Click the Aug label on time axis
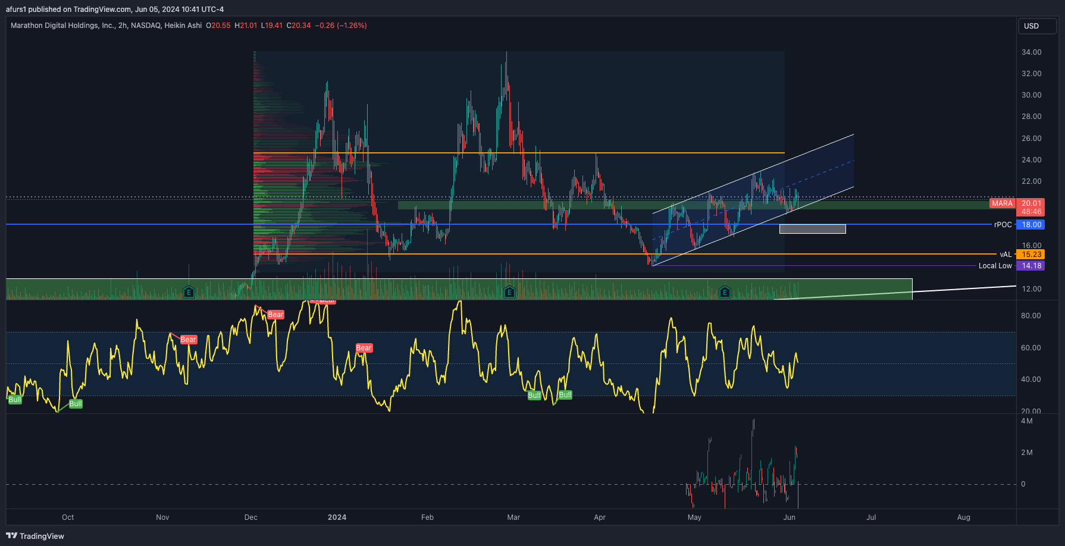The image size is (1065, 546). click(964, 517)
